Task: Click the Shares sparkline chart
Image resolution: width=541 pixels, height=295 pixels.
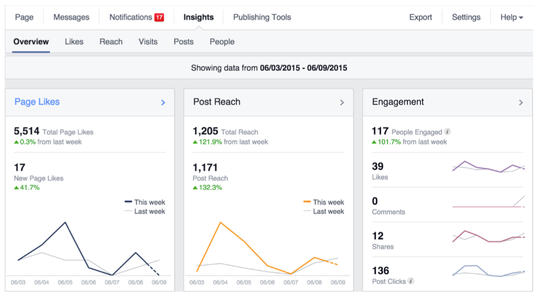Action: [489, 237]
